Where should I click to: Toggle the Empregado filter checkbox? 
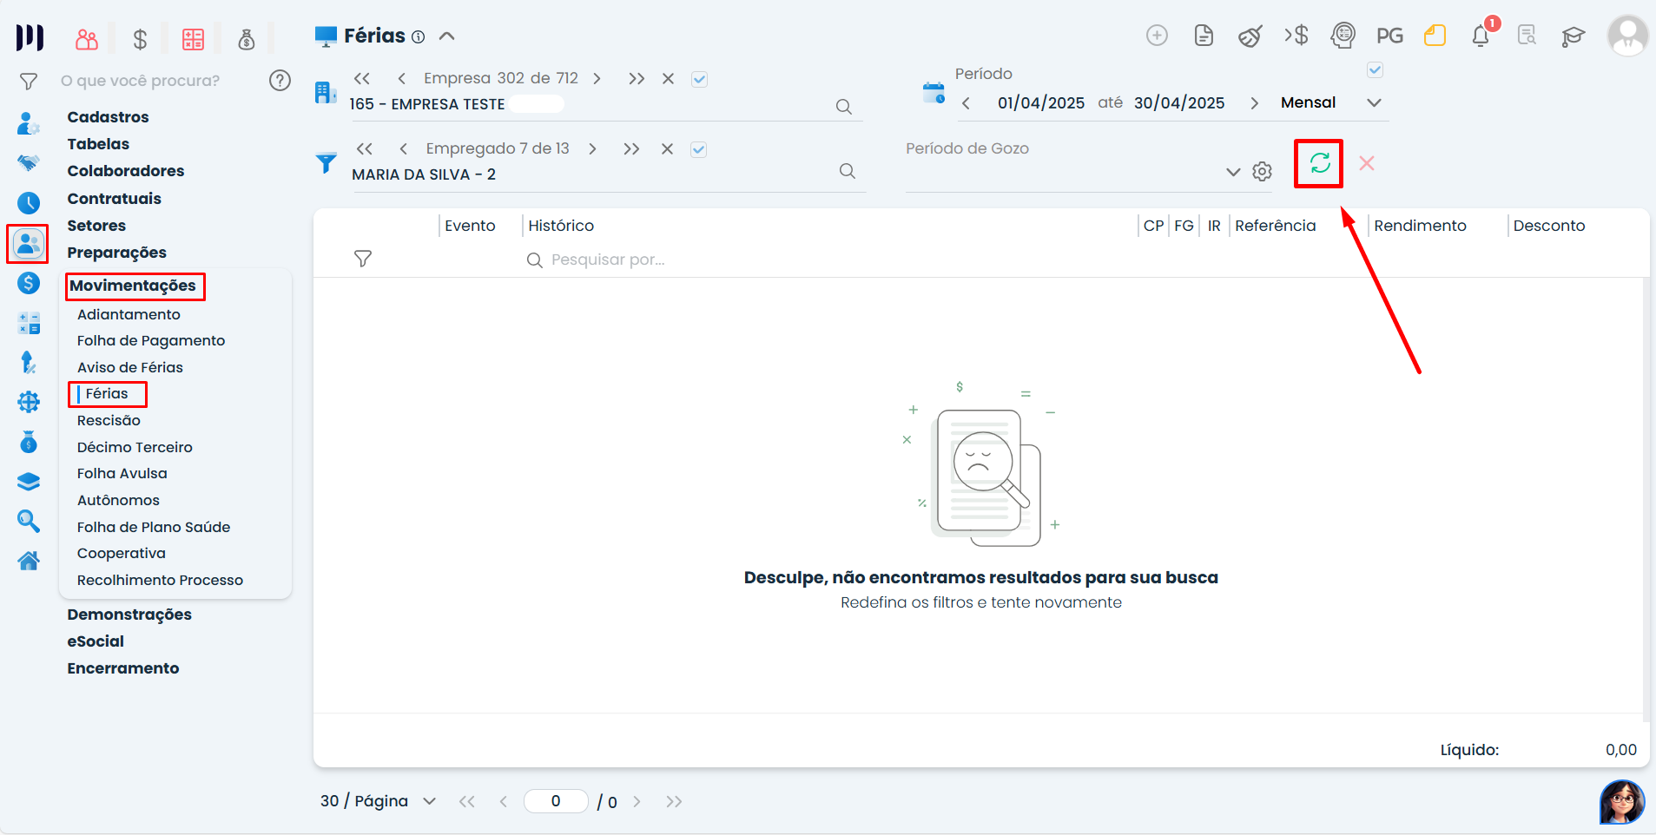(698, 149)
